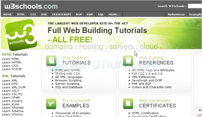The image size is (202, 117).
Task: Open the Thousands of Examples link
Action: pos(73,113)
